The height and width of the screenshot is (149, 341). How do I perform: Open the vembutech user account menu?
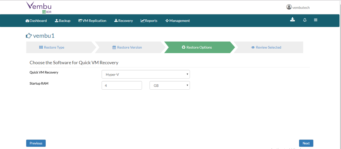pos(298,7)
